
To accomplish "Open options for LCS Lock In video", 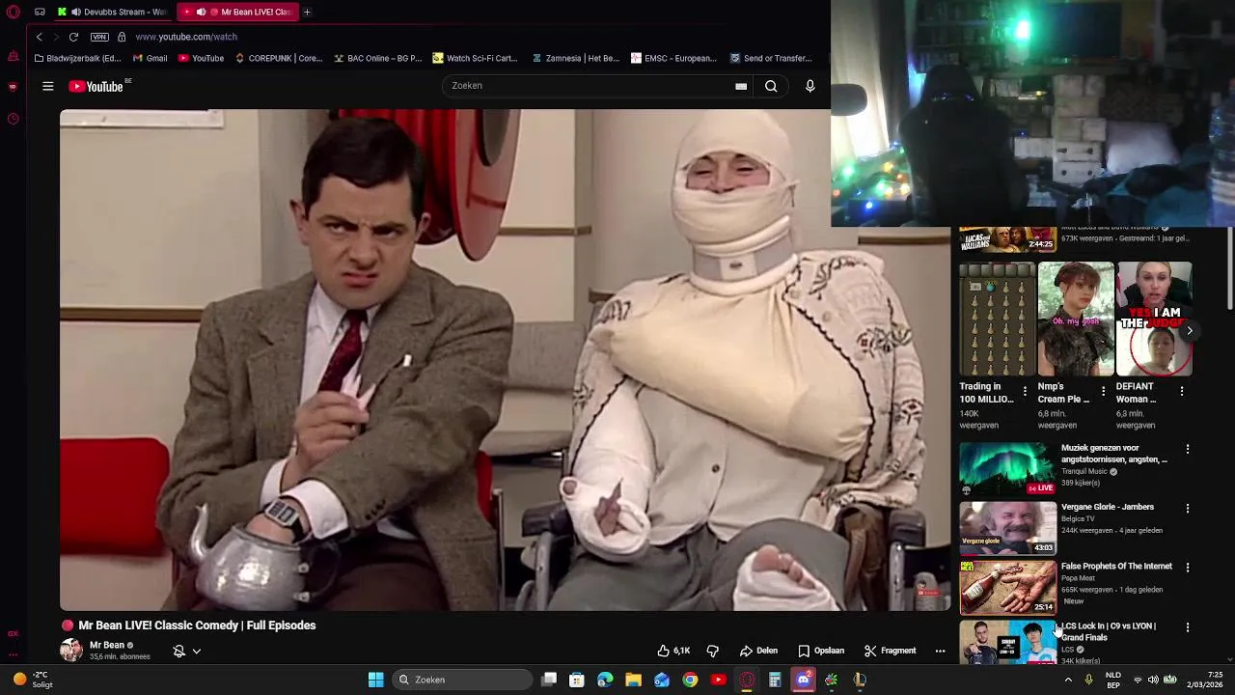I will 1188,626.
